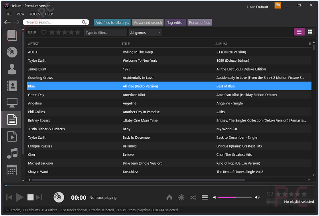Click the asterisk icon in player bar

(x=181, y=197)
